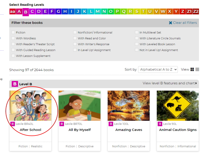Select reading level O
This screenshot has height=157, width=210.
(111, 11)
